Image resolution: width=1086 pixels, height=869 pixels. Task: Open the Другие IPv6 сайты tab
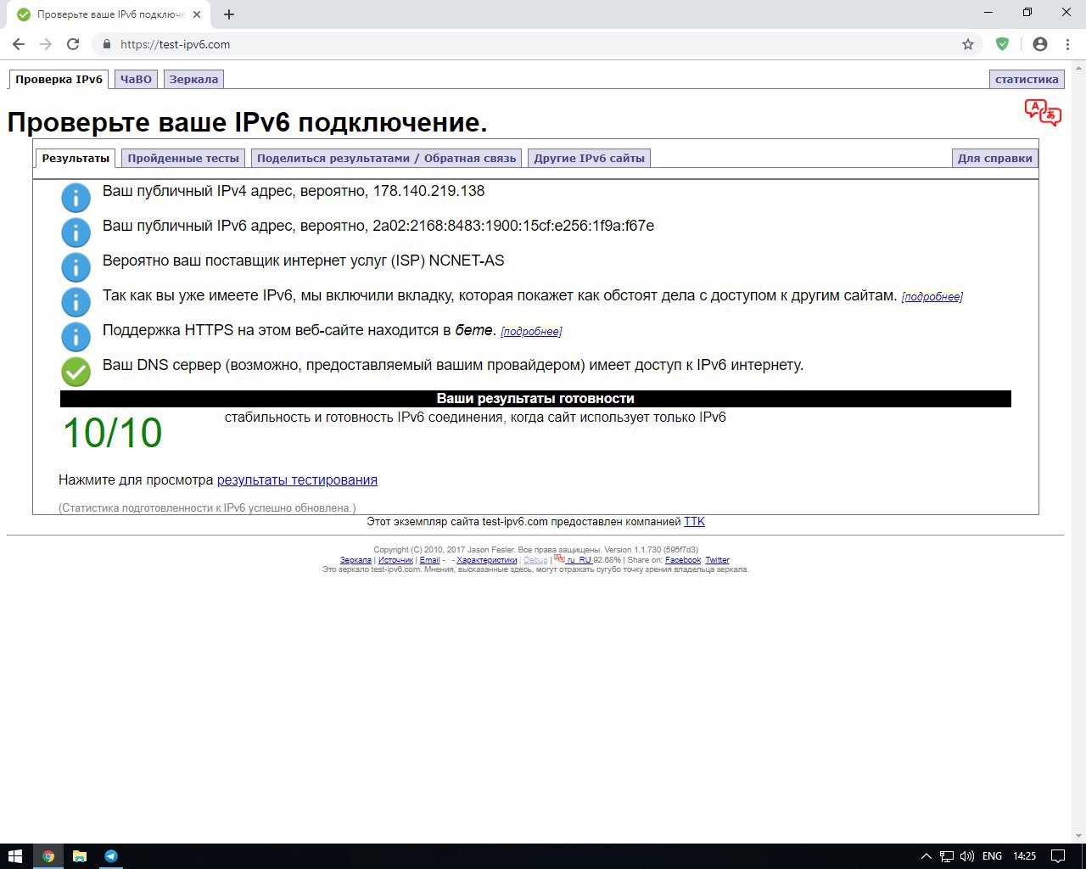589,158
